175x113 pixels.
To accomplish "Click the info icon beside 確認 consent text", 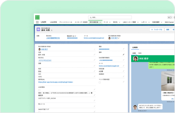I will (92, 93).
